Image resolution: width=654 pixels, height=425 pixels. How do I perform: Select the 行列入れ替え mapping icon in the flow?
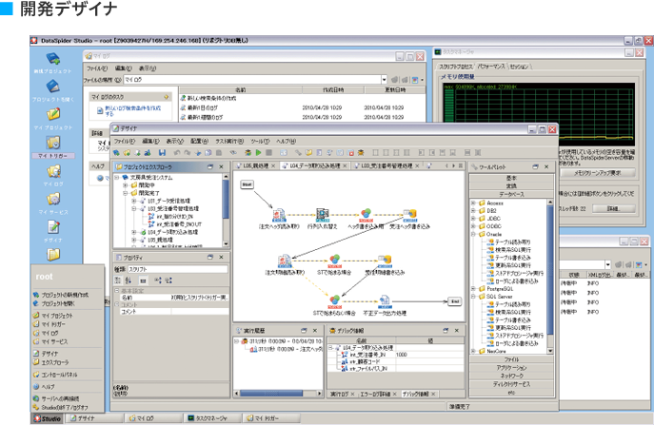coord(323,216)
